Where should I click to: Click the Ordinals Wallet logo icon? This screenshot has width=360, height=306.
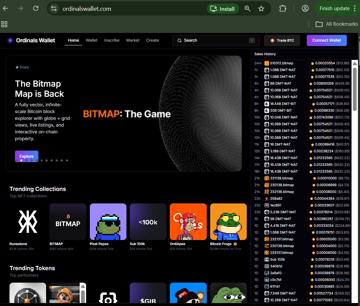tap(11, 40)
